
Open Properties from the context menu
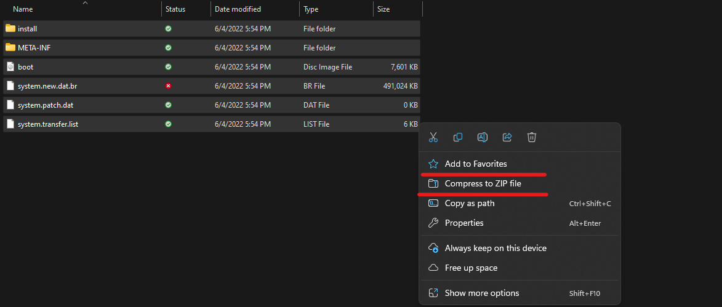point(464,223)
